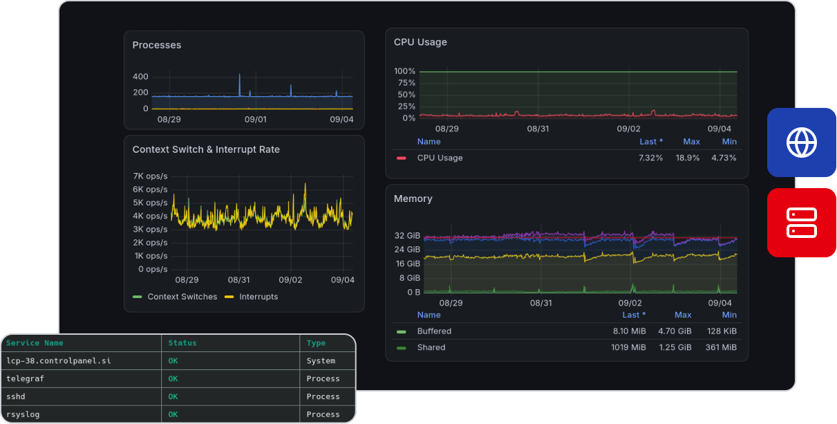Click the System type cell

click(x=321, y=361)
